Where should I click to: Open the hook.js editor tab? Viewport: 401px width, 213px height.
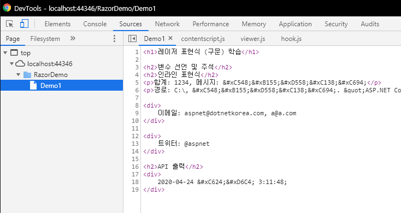pyautogui.click(x=291, y=39)
